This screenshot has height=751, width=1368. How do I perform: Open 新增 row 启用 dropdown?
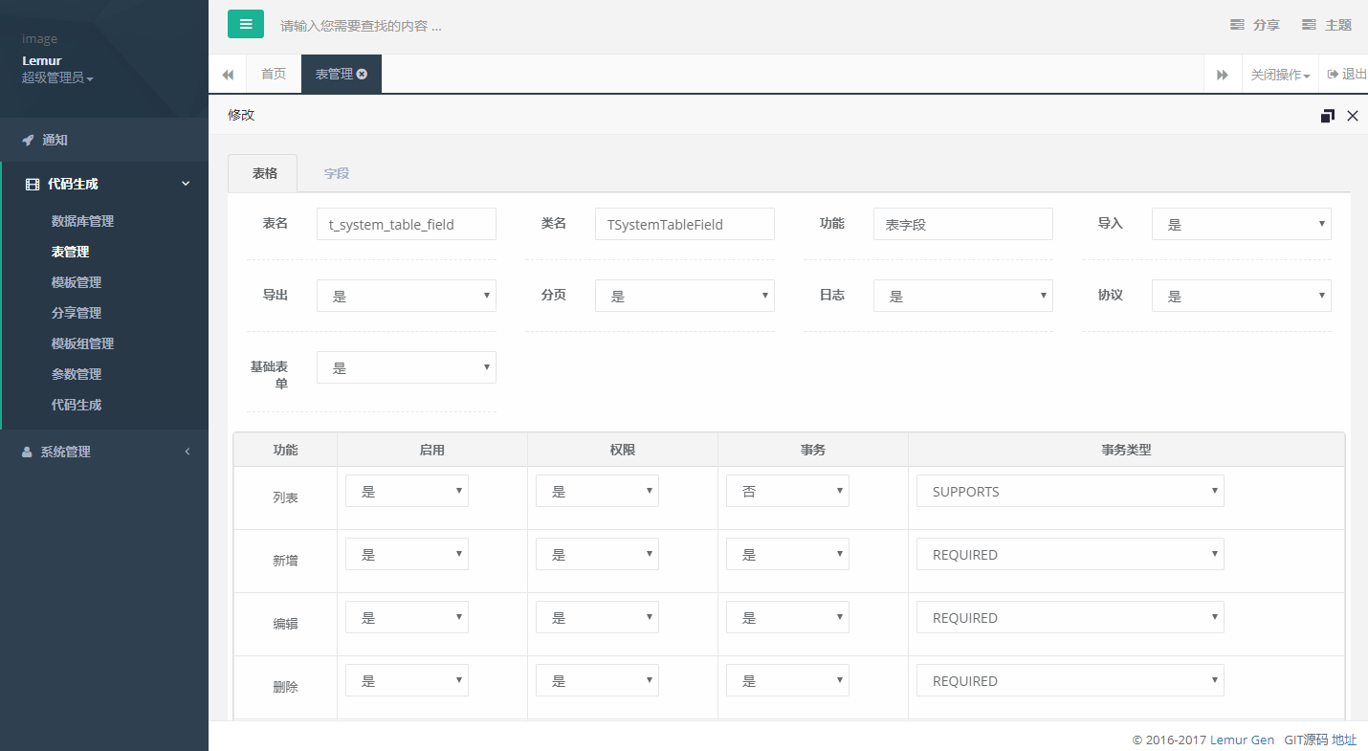click(x=407, y=554)
